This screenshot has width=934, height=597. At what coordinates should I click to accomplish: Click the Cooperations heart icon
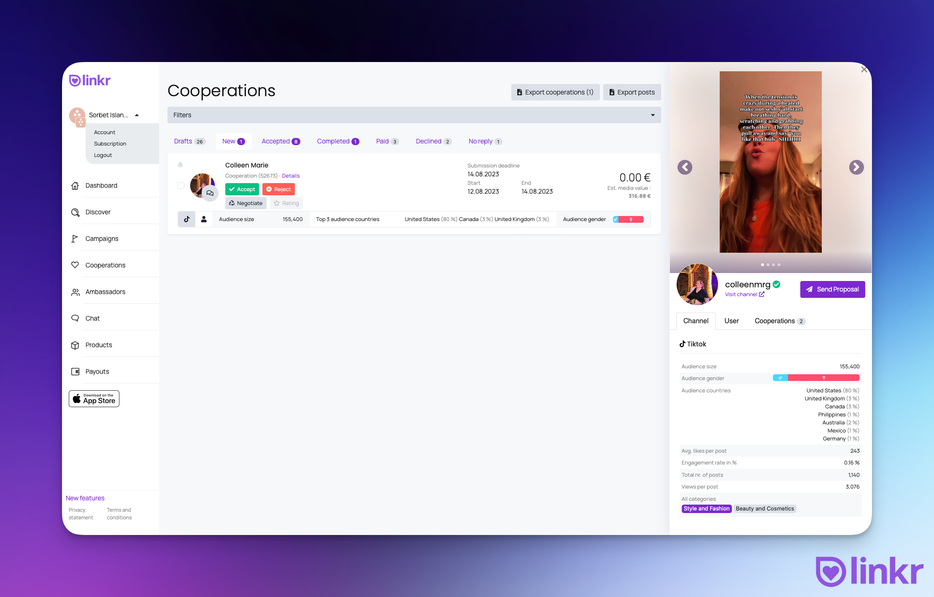75,265
